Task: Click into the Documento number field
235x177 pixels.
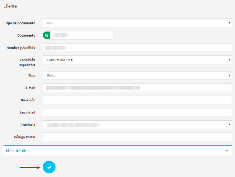Action: coord(82,35)
